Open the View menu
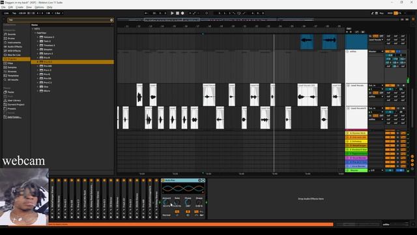 tap(29, 7)
